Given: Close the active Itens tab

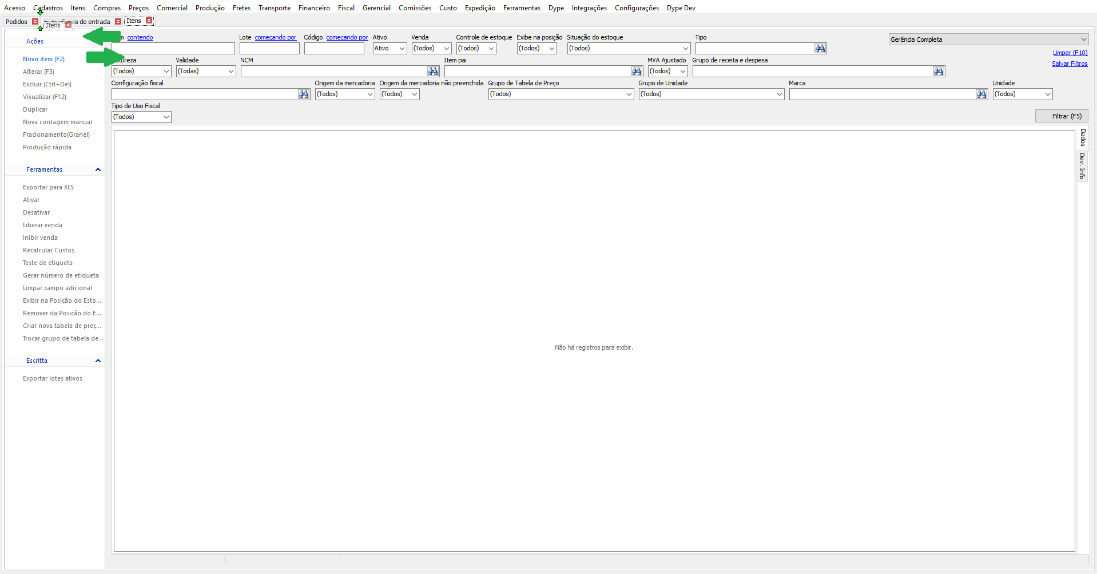Looking at the screenshot, I should (149, 21).
